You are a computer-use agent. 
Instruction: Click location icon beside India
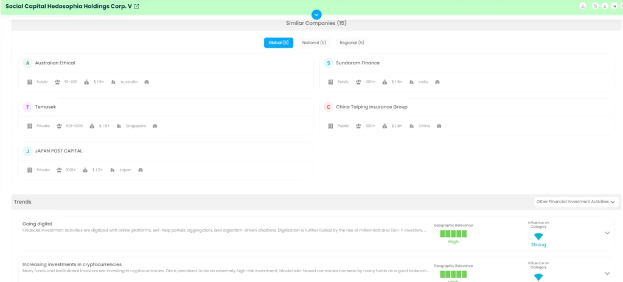[412, 82]
